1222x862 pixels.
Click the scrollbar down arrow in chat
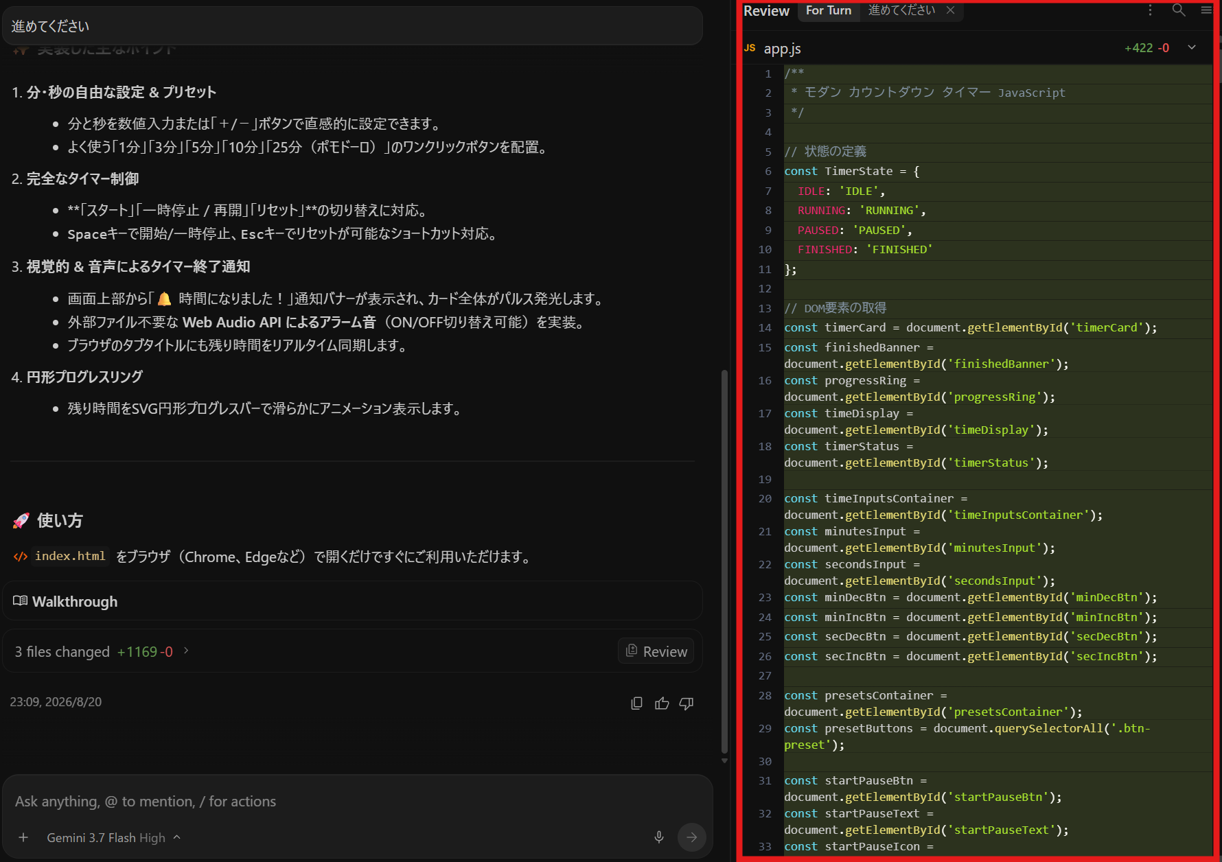tap(724, 760)
